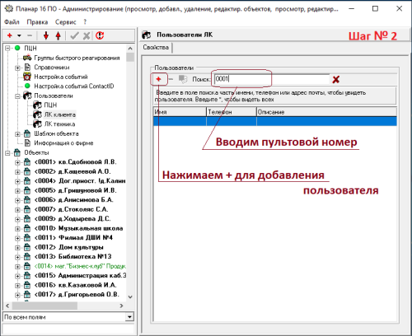Click the Описание column header
This screenshot has height=336, width=412.
click(x=326, y=112)
